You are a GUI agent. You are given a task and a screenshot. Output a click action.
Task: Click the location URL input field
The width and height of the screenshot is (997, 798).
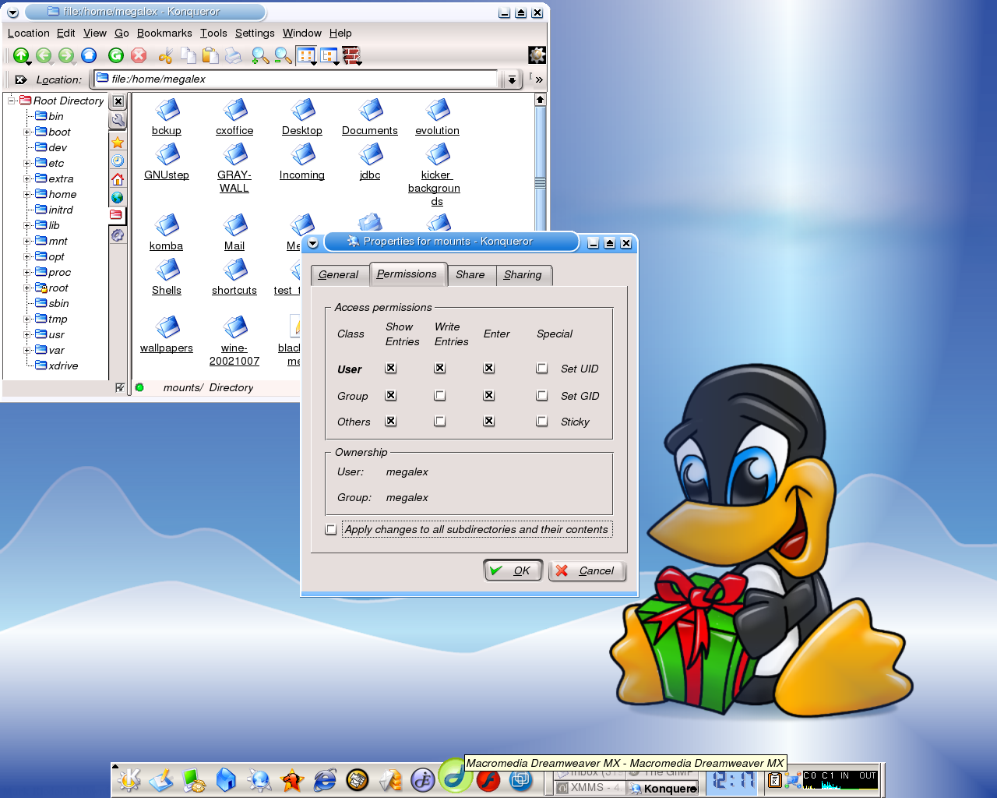click(296, 79)
